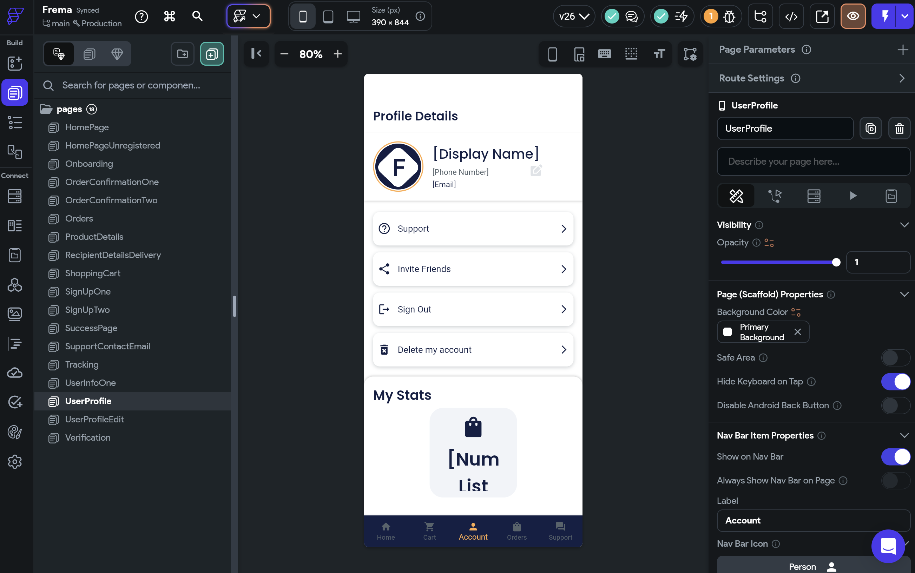Collapse the Visibility section

pos(905,224)
